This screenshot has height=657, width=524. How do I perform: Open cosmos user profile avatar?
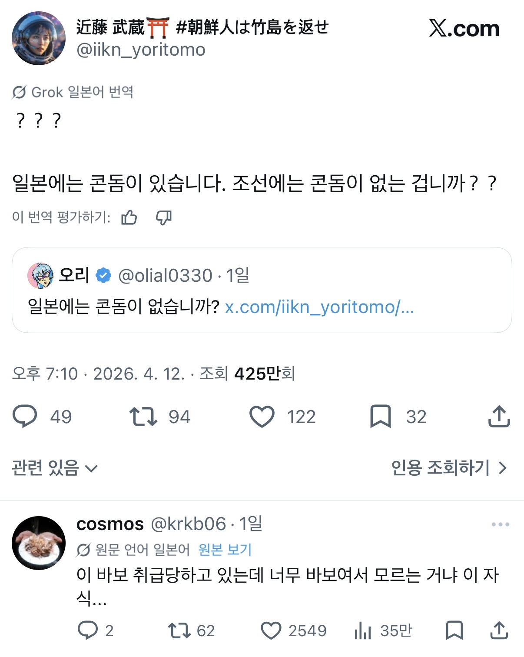38,543
